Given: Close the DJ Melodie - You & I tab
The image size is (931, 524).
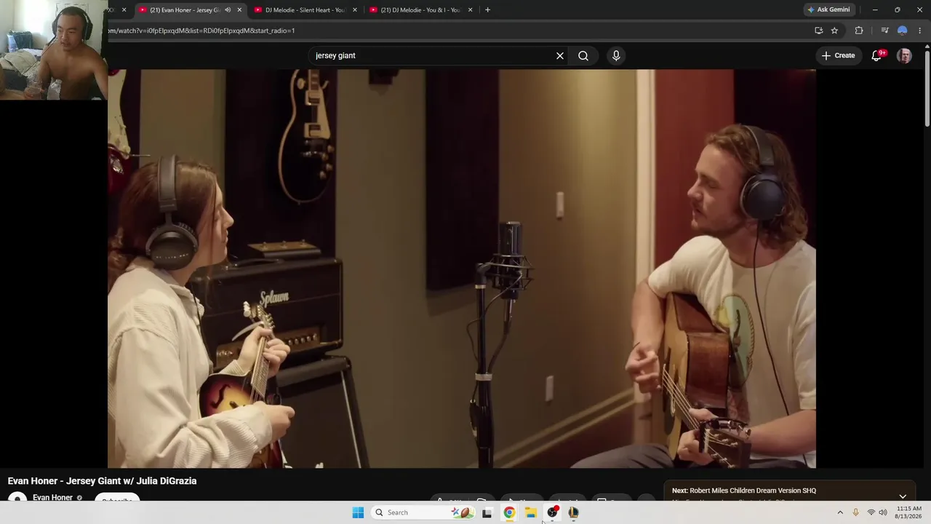Looking at the screenshot, I should coord(470,10).
